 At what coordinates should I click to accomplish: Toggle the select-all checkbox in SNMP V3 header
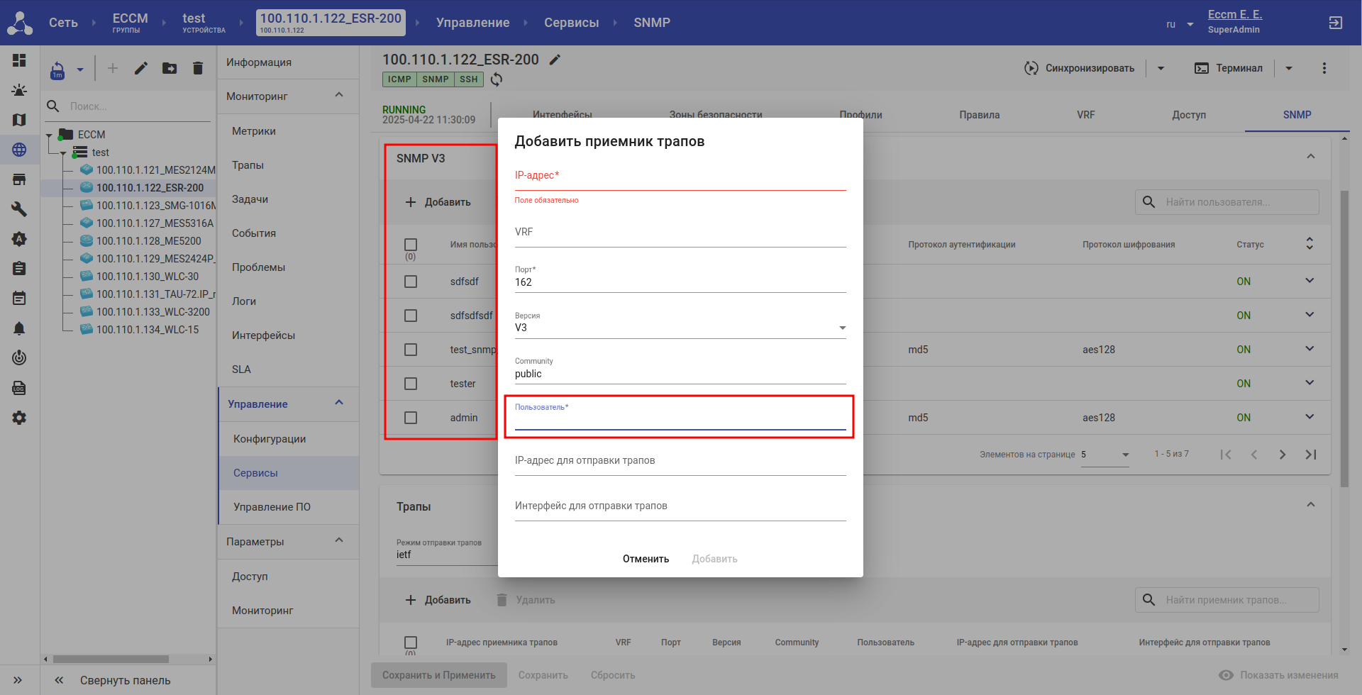(411, 245)
